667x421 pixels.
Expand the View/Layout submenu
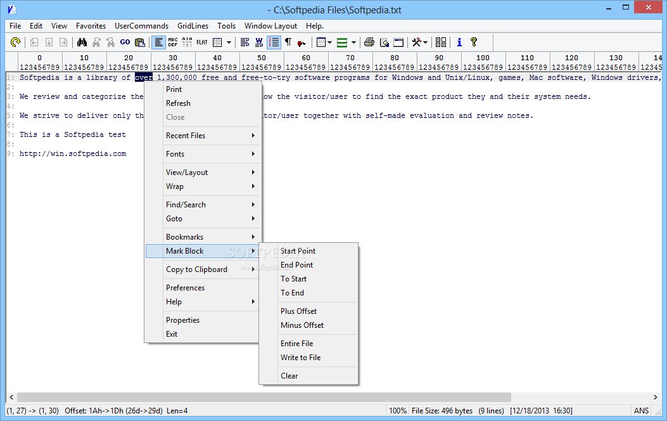[x=203, y=172]
